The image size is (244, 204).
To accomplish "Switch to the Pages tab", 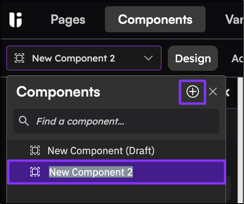I will pyautogui.click(x=68, y=19).
